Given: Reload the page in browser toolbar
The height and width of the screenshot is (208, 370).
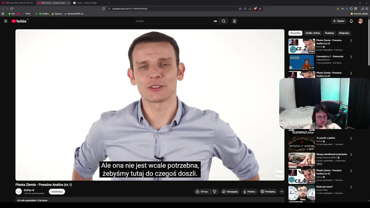Looking at the screenshot, I should (12, 9).
